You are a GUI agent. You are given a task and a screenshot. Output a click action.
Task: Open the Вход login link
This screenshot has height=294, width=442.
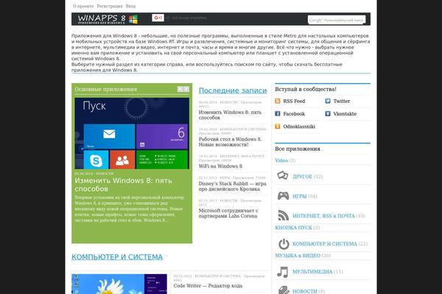coord(130,6)
